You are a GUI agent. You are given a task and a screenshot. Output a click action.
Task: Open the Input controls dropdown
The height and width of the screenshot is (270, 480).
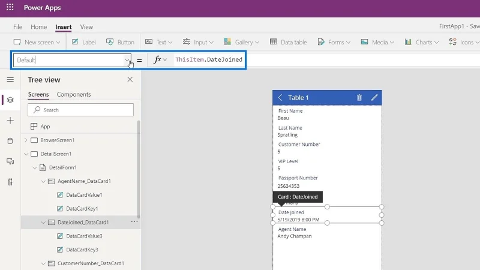[198, 42]
